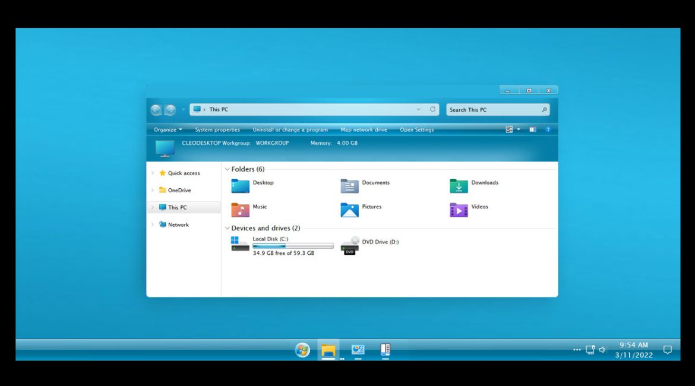Click System properties in the command bar

pos(217,129)
